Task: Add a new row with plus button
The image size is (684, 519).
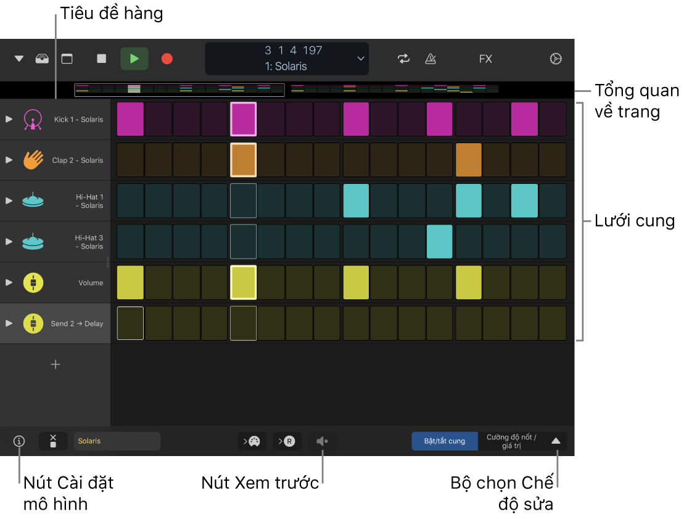Action: point(56,365)
